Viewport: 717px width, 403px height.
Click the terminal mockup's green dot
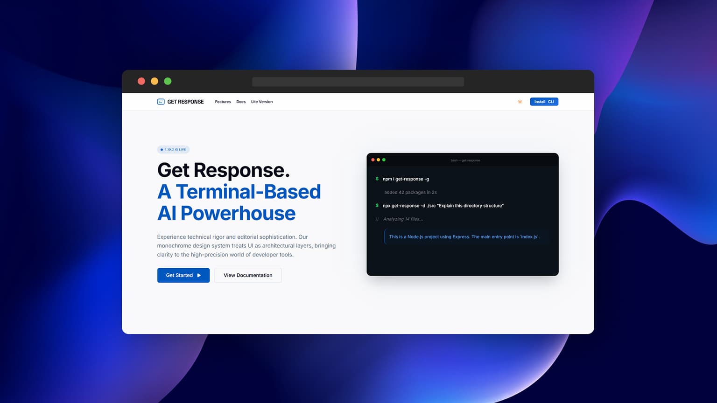(x=384, y=160)
